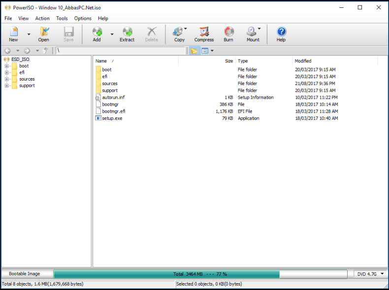Screen dimensions: 389x290
Task: Select the autorun.inf file name
Action: tap(113, 97)
